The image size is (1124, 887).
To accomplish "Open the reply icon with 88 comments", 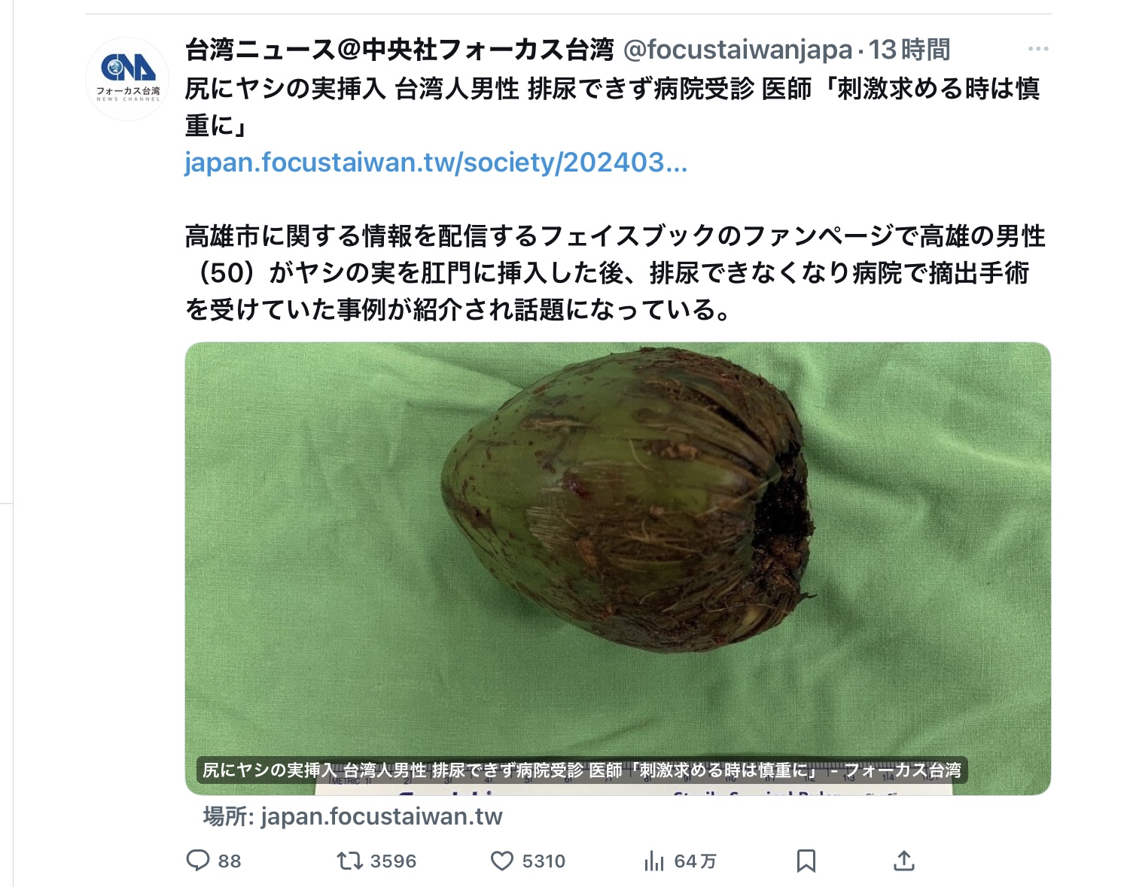I will 198,861.
